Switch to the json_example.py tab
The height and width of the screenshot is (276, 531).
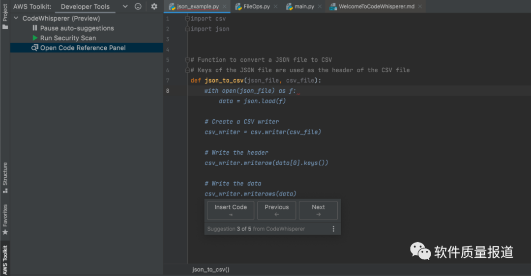click(x=198, y=6)
